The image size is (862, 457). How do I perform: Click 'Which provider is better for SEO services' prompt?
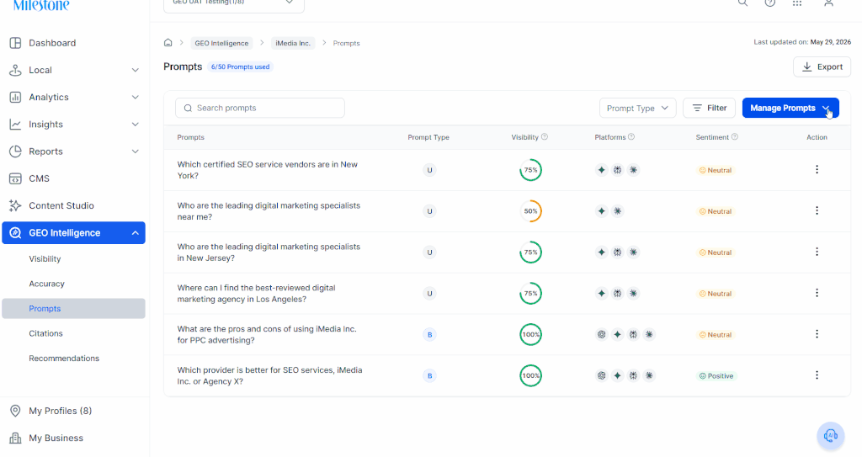tap(269, 375)
